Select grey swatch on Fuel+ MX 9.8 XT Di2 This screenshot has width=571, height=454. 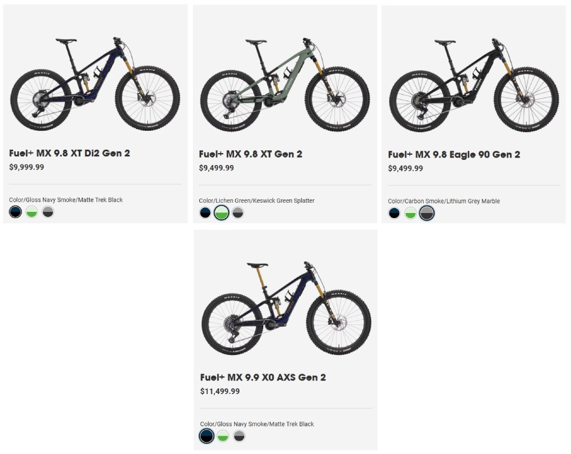48,212
